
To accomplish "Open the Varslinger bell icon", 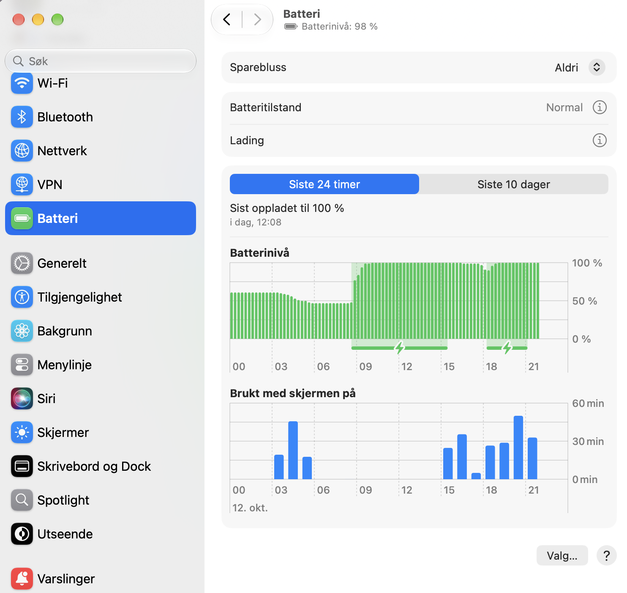I will (22, 579).
